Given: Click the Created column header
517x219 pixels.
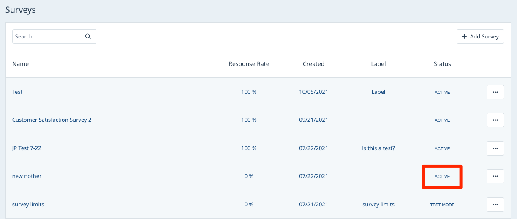Looking at the screenshot, I should point(313,64).
